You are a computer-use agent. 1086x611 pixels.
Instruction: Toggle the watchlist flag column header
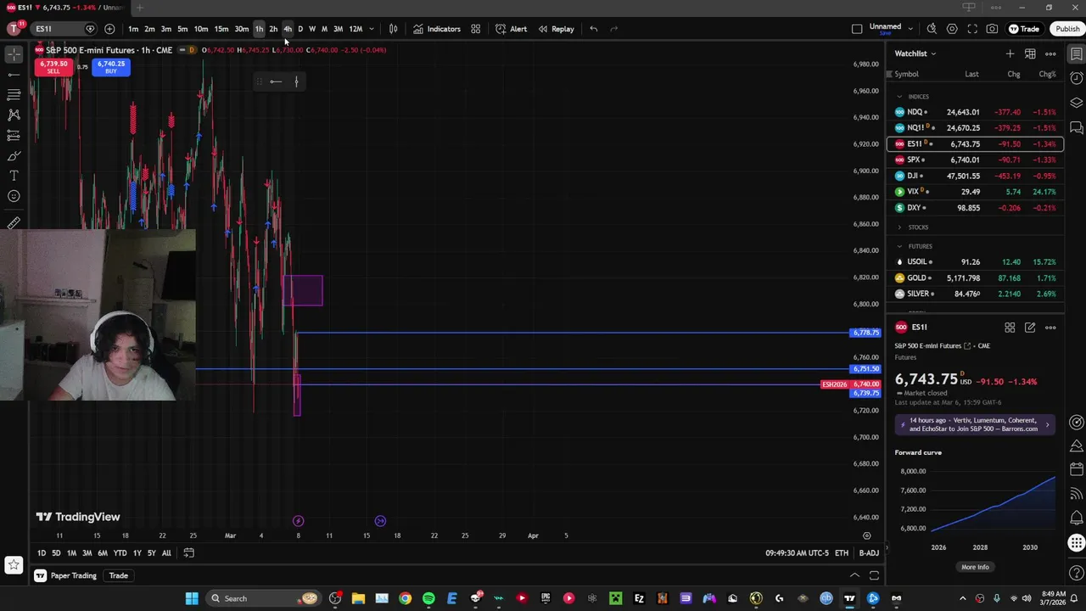point(889,74)
